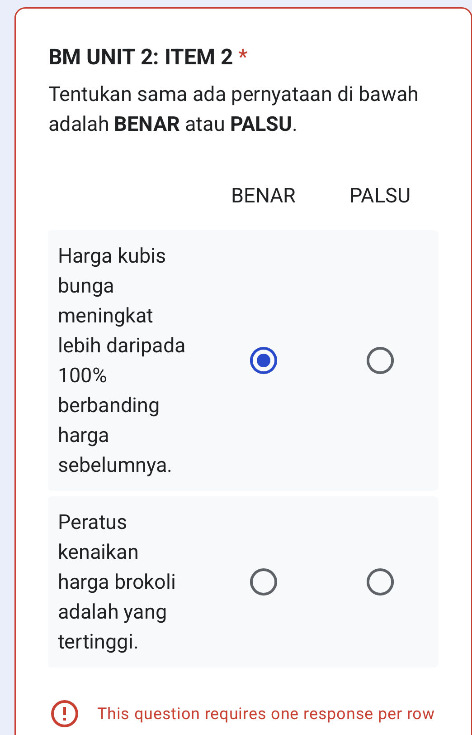Image resolution: width=472 pixels, height=735 pixels.
Task: Click the Peratus kenaikan harga brokoli statement
Action: [x=117, y=581]
